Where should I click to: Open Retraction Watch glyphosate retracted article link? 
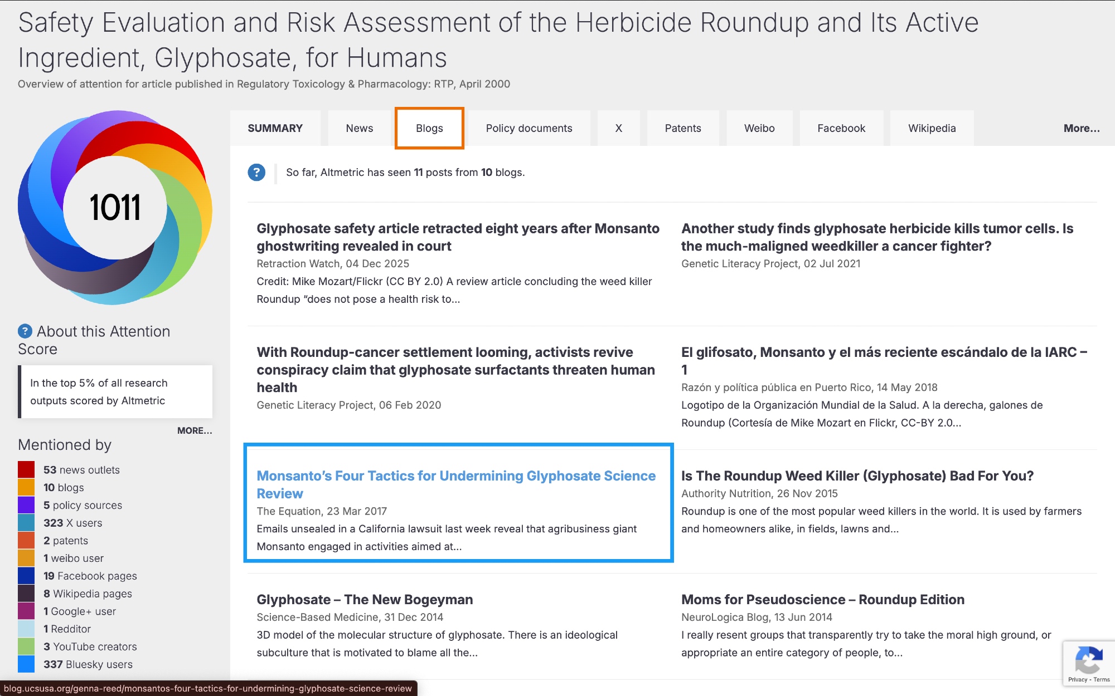click(x=457, y=237)
